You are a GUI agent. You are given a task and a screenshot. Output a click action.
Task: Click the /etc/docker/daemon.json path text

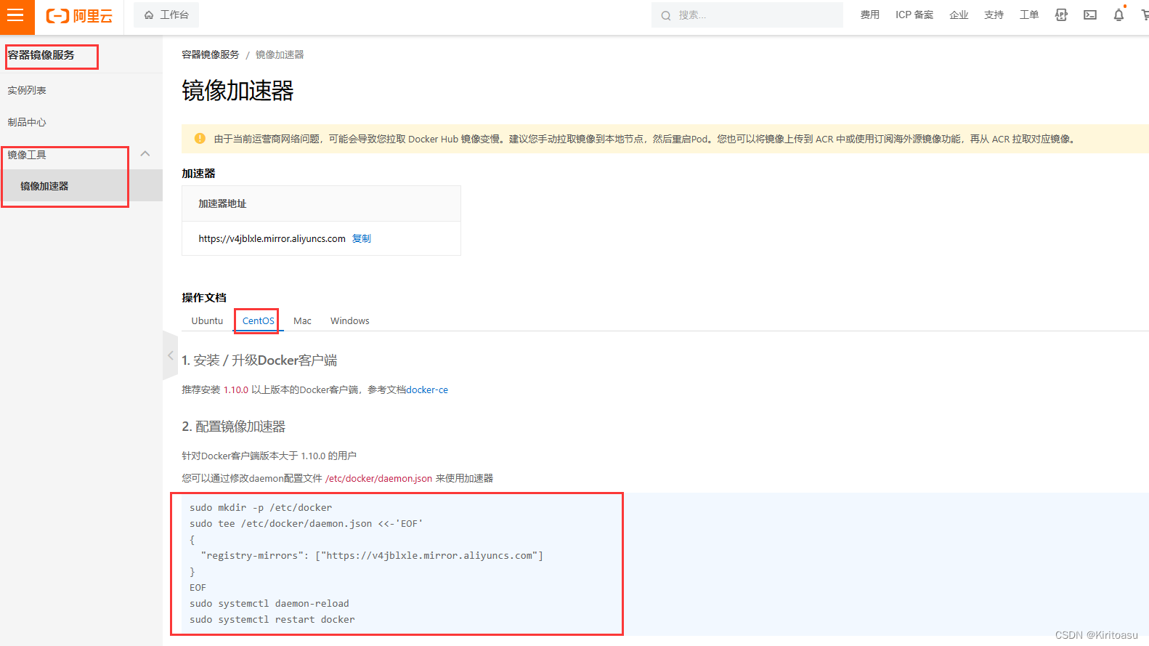pos(378,478)
